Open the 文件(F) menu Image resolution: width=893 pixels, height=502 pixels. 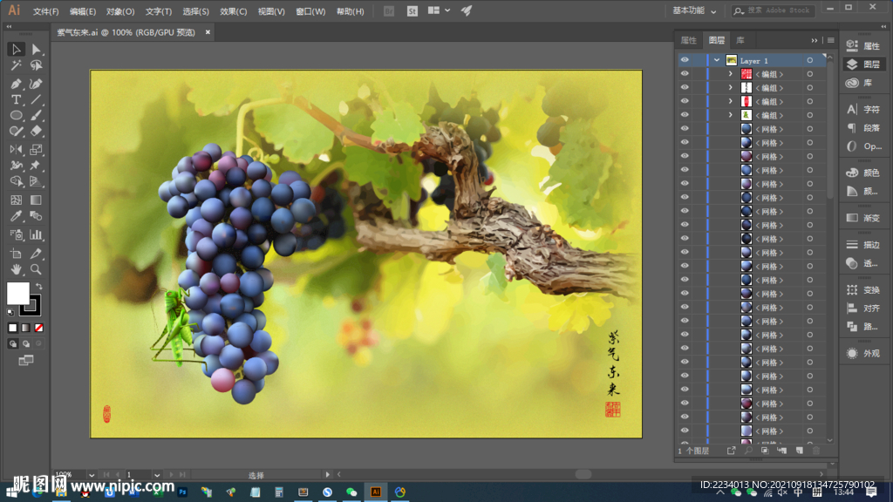[45, 11]
